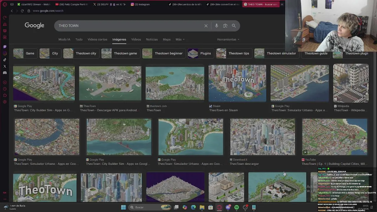Switch to the Modo IA tab
377x212 pixels.
(x=64, y=39)
